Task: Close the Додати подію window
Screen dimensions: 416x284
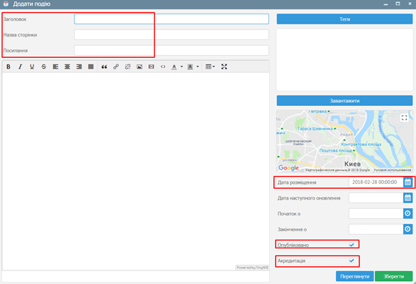Action: tap(410, 4)
